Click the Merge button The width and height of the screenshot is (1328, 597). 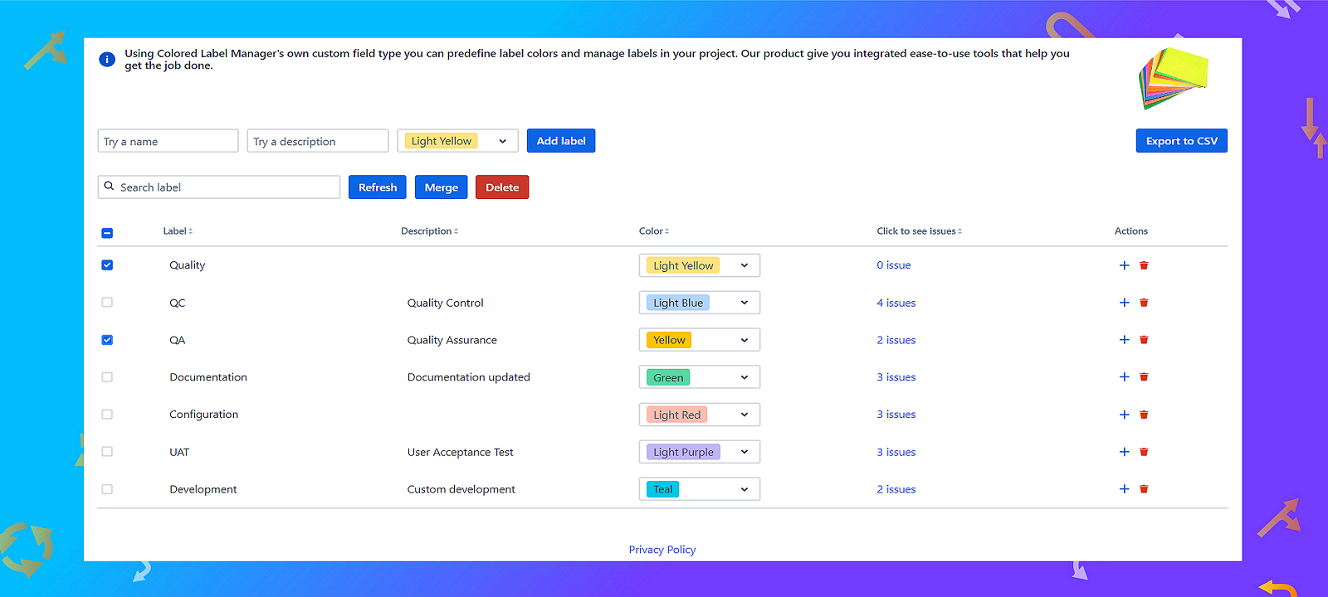click(x=442, y=187)
